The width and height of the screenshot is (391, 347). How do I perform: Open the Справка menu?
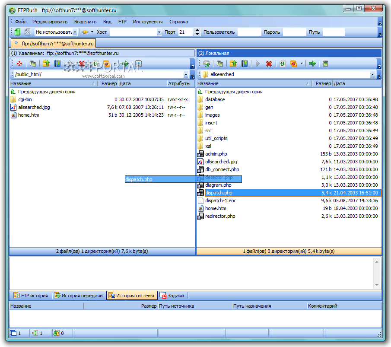[x=179, y=22]
